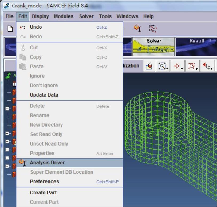This screenshot has width=217, height=207.
Task: Click the rotate view icon
Action: (192, 66)
